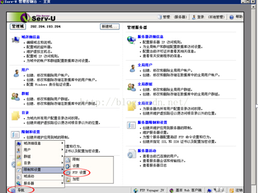The height and width of the screenshot is (193, 258).
Task: Open help via the blue question-mark icon
Action: coord(232,17)
